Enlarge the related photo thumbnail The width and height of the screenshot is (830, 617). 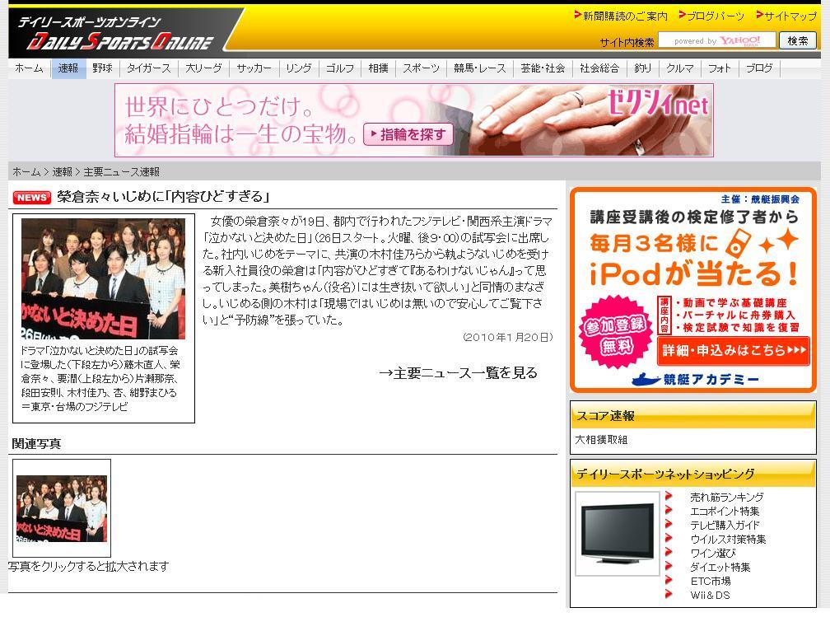(x=62, y=508)
